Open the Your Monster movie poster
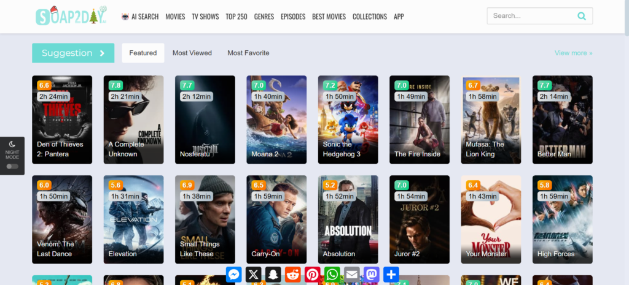Image resolution: width=629 pixels, height=285 pixels. (x=491, y=219)
